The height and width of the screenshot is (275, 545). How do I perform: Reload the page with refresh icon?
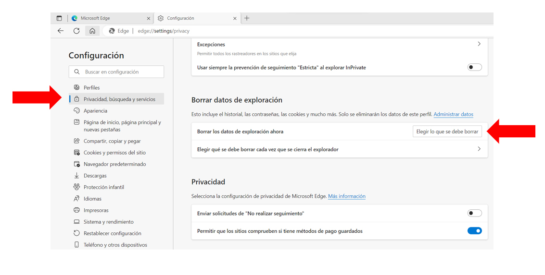(x=76, y=31)
